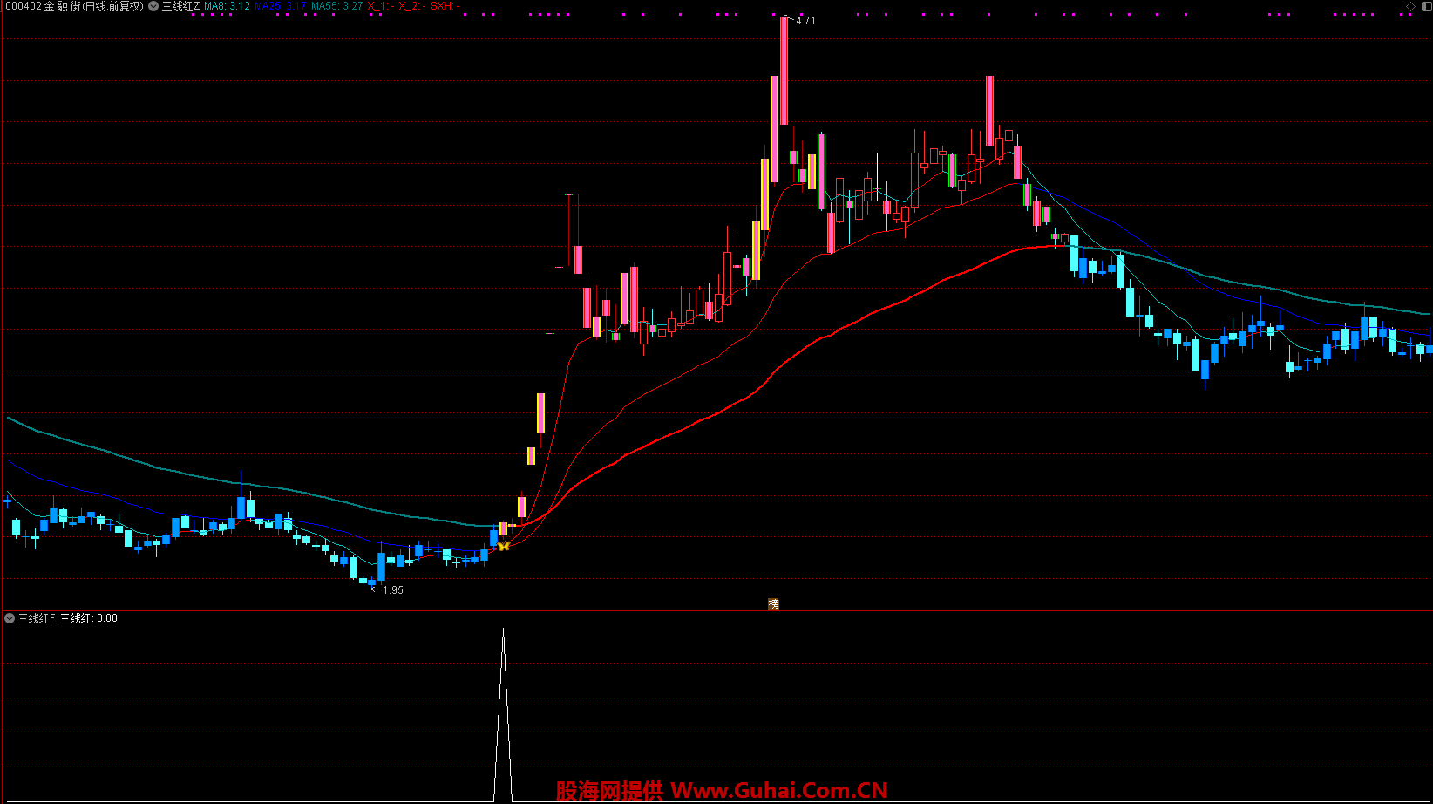Click the X_2 label in the header
1433x804 pixels.
tap(411, 6)
